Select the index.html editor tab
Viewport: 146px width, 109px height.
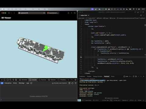84,15
